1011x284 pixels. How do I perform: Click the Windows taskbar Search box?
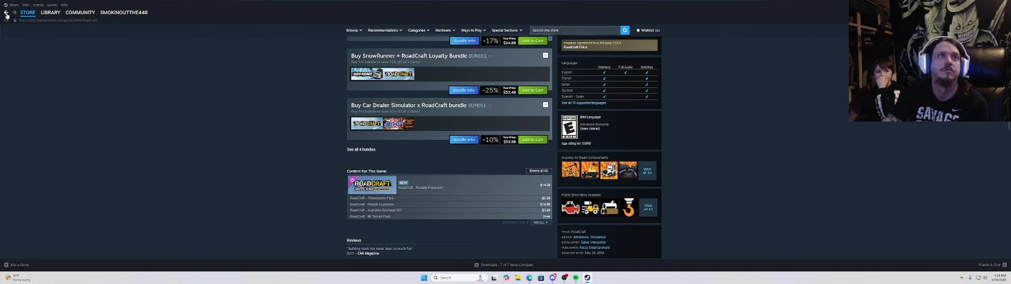(460, 278)
